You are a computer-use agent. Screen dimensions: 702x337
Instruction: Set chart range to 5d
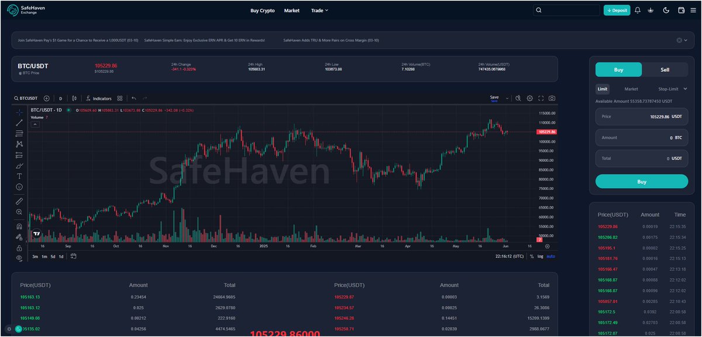(x=53, y=256)
